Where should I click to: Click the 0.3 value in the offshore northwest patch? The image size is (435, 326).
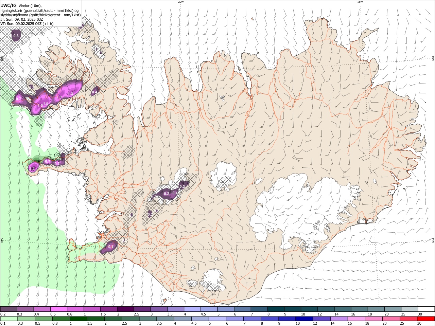16,36
